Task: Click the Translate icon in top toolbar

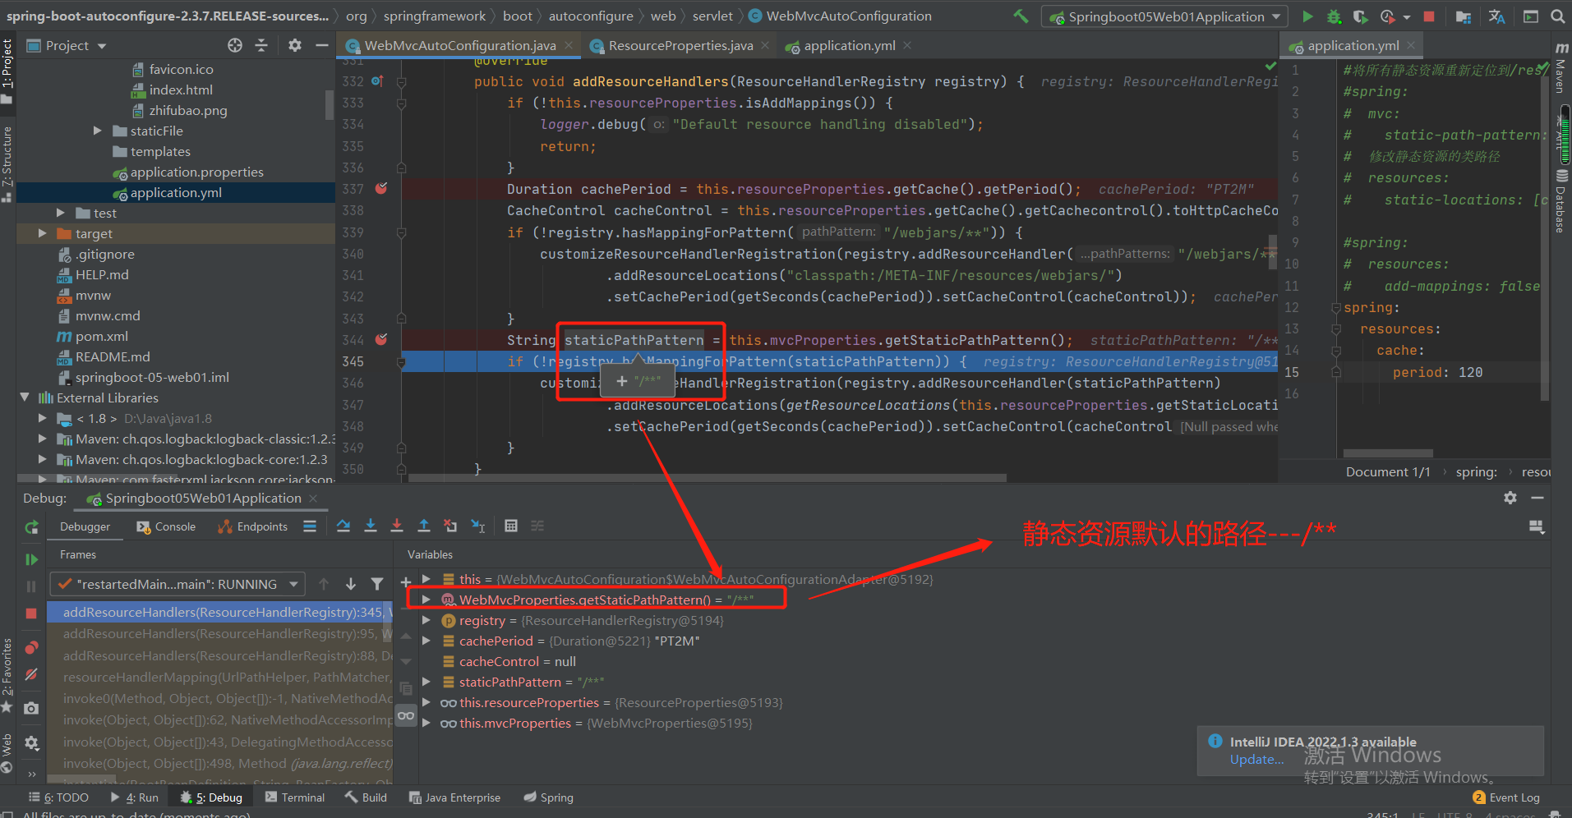Action: [1496, 16]
